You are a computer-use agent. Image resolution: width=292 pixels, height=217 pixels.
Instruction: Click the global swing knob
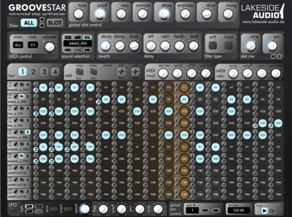point(228,14)
